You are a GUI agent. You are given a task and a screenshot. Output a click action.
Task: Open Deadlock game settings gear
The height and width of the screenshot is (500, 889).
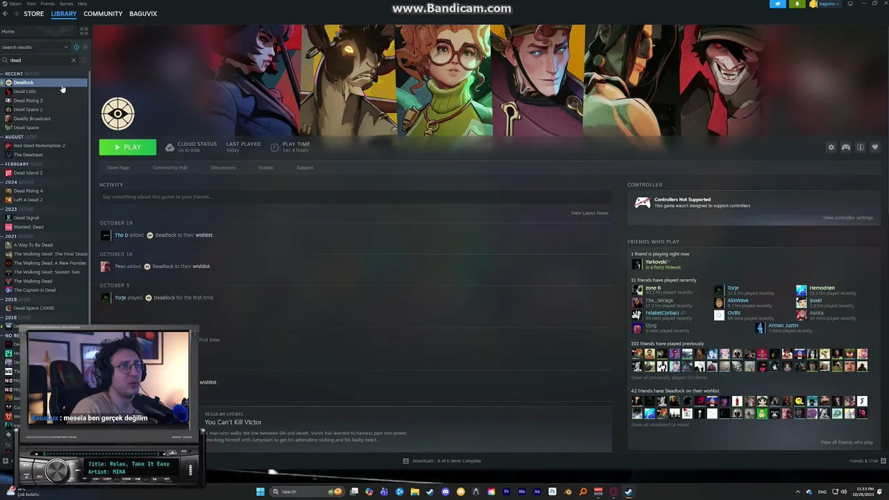831,147
